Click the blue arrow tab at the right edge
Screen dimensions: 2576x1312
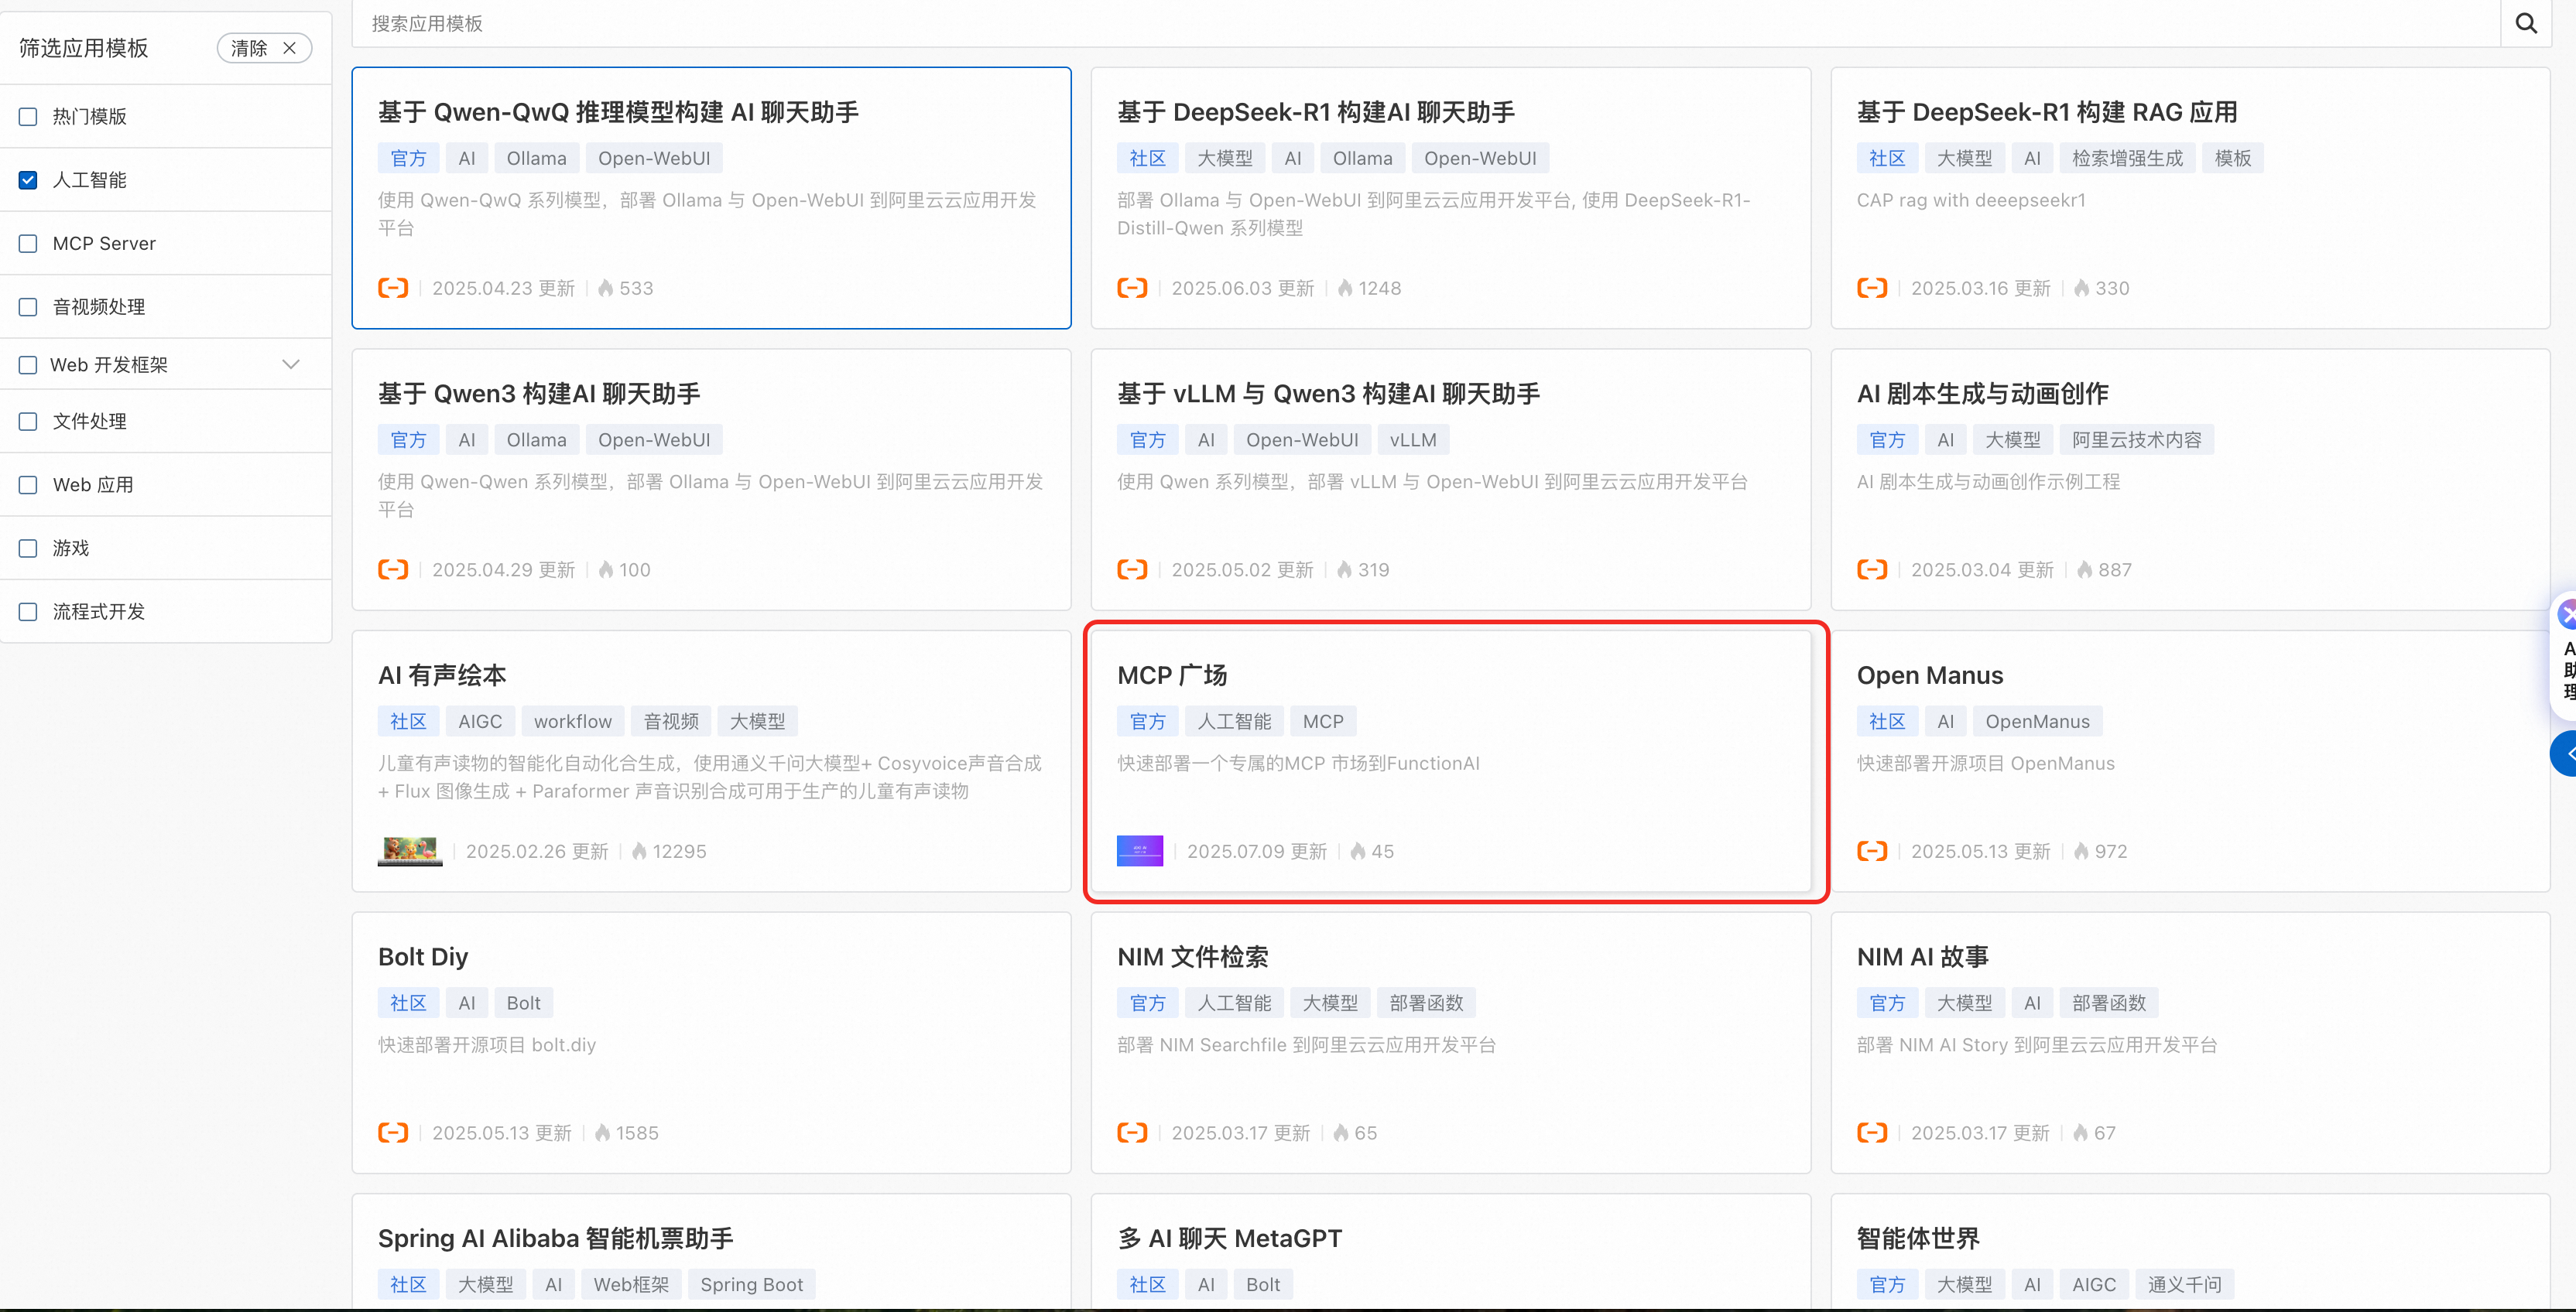pos(2565,753)
